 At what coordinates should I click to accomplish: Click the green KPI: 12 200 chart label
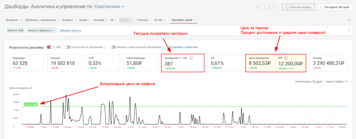click(x=30, y=104)
